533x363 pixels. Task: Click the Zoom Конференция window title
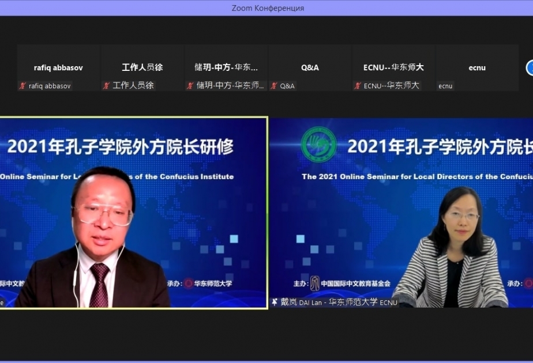pos(268,8)
